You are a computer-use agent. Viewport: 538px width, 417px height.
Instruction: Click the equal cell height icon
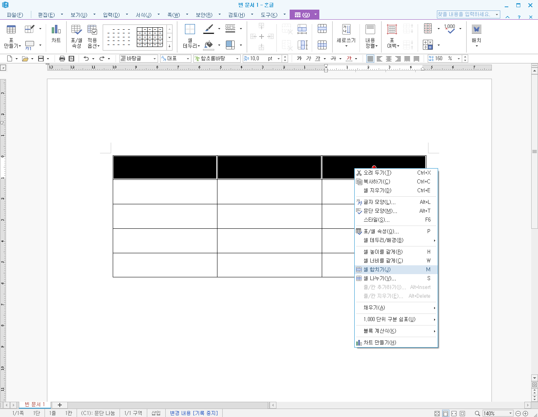(x=302, y=45)
